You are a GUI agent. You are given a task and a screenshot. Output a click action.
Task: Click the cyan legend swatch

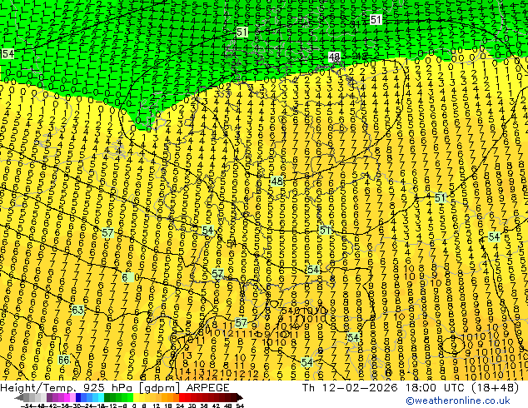tap(101, 398)
